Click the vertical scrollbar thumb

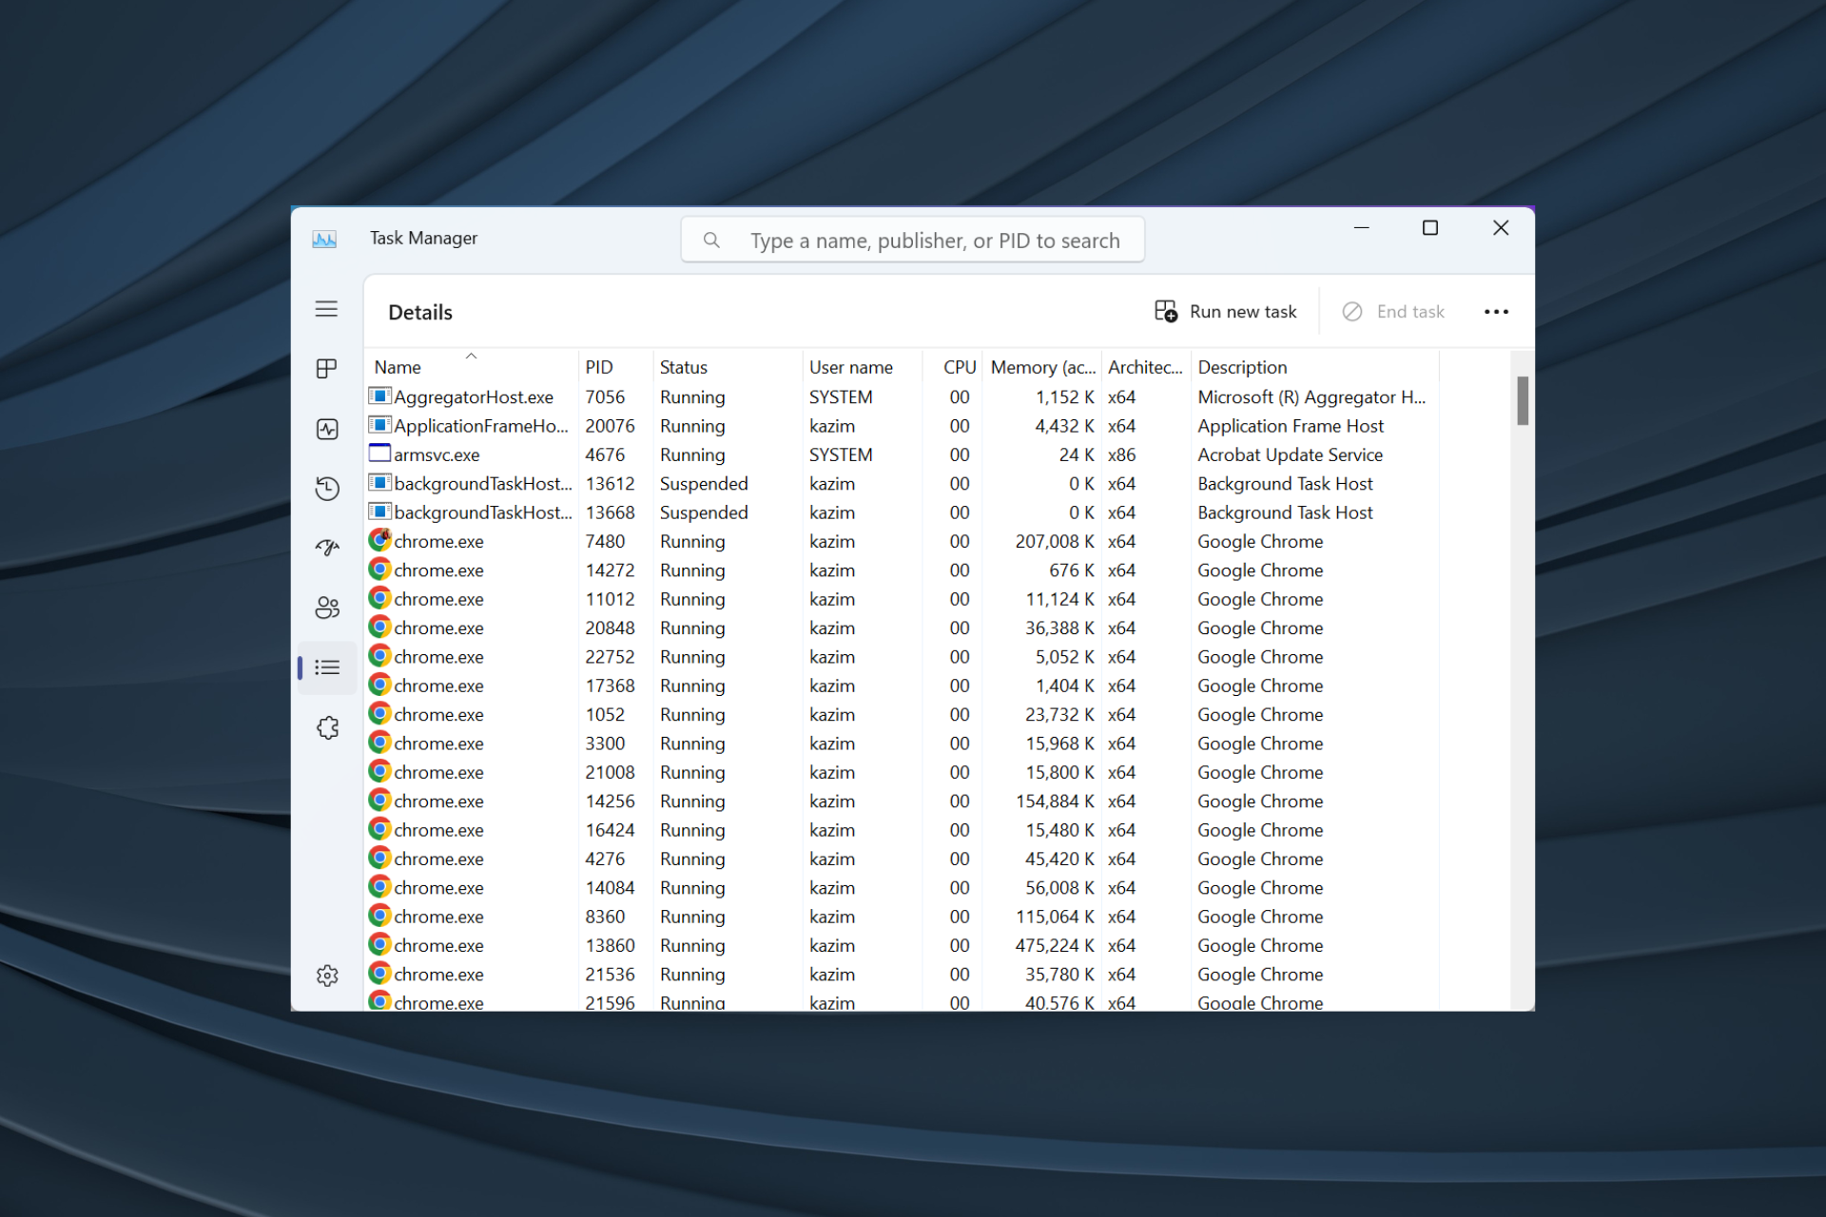[x=1523, y=400]
